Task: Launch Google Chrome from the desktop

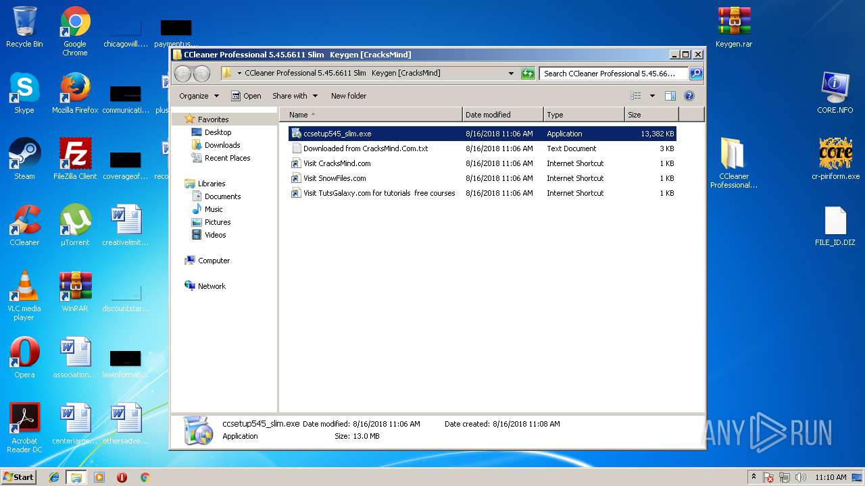Action: (75, 31)
